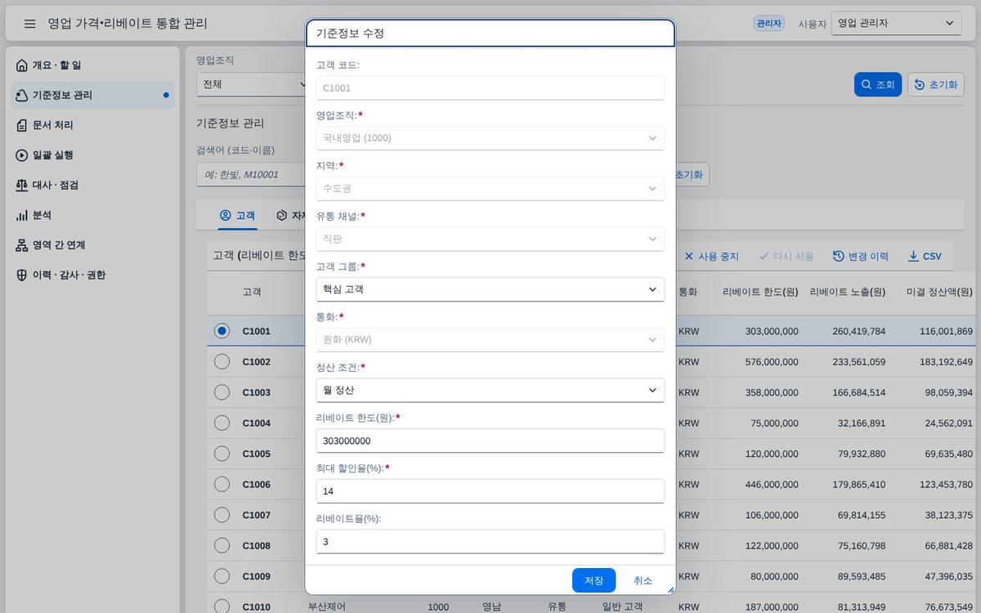The height and width of the screenshot is (613, 981).
Task: Select the C1007 row radio button
Action: point(222,515)
